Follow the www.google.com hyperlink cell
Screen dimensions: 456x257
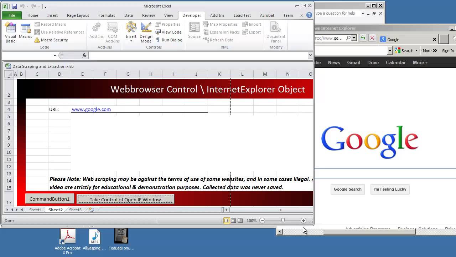point(91,109)
